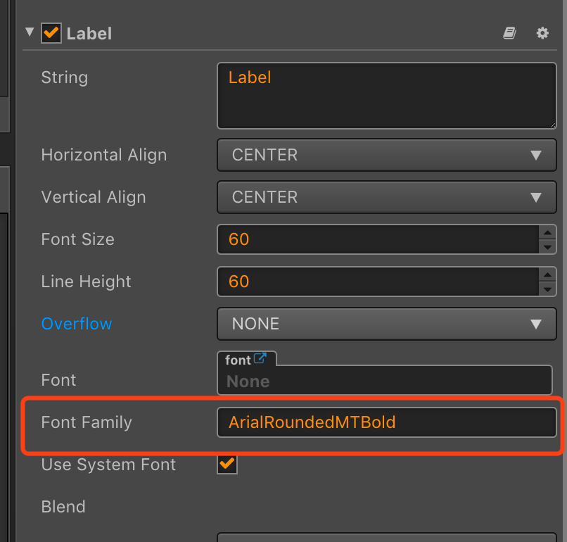Increase Font Size with up arrow

click(547, 232)
